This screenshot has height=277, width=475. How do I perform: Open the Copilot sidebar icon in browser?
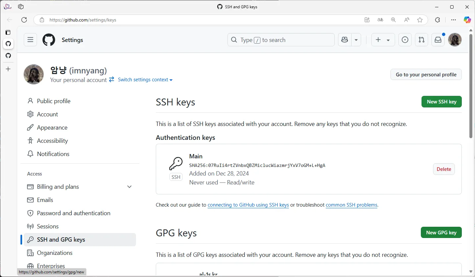[x=467, y=20]
